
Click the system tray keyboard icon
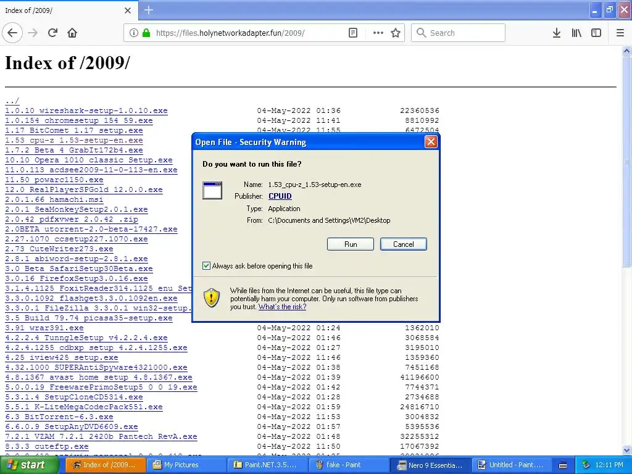[563, 465]
